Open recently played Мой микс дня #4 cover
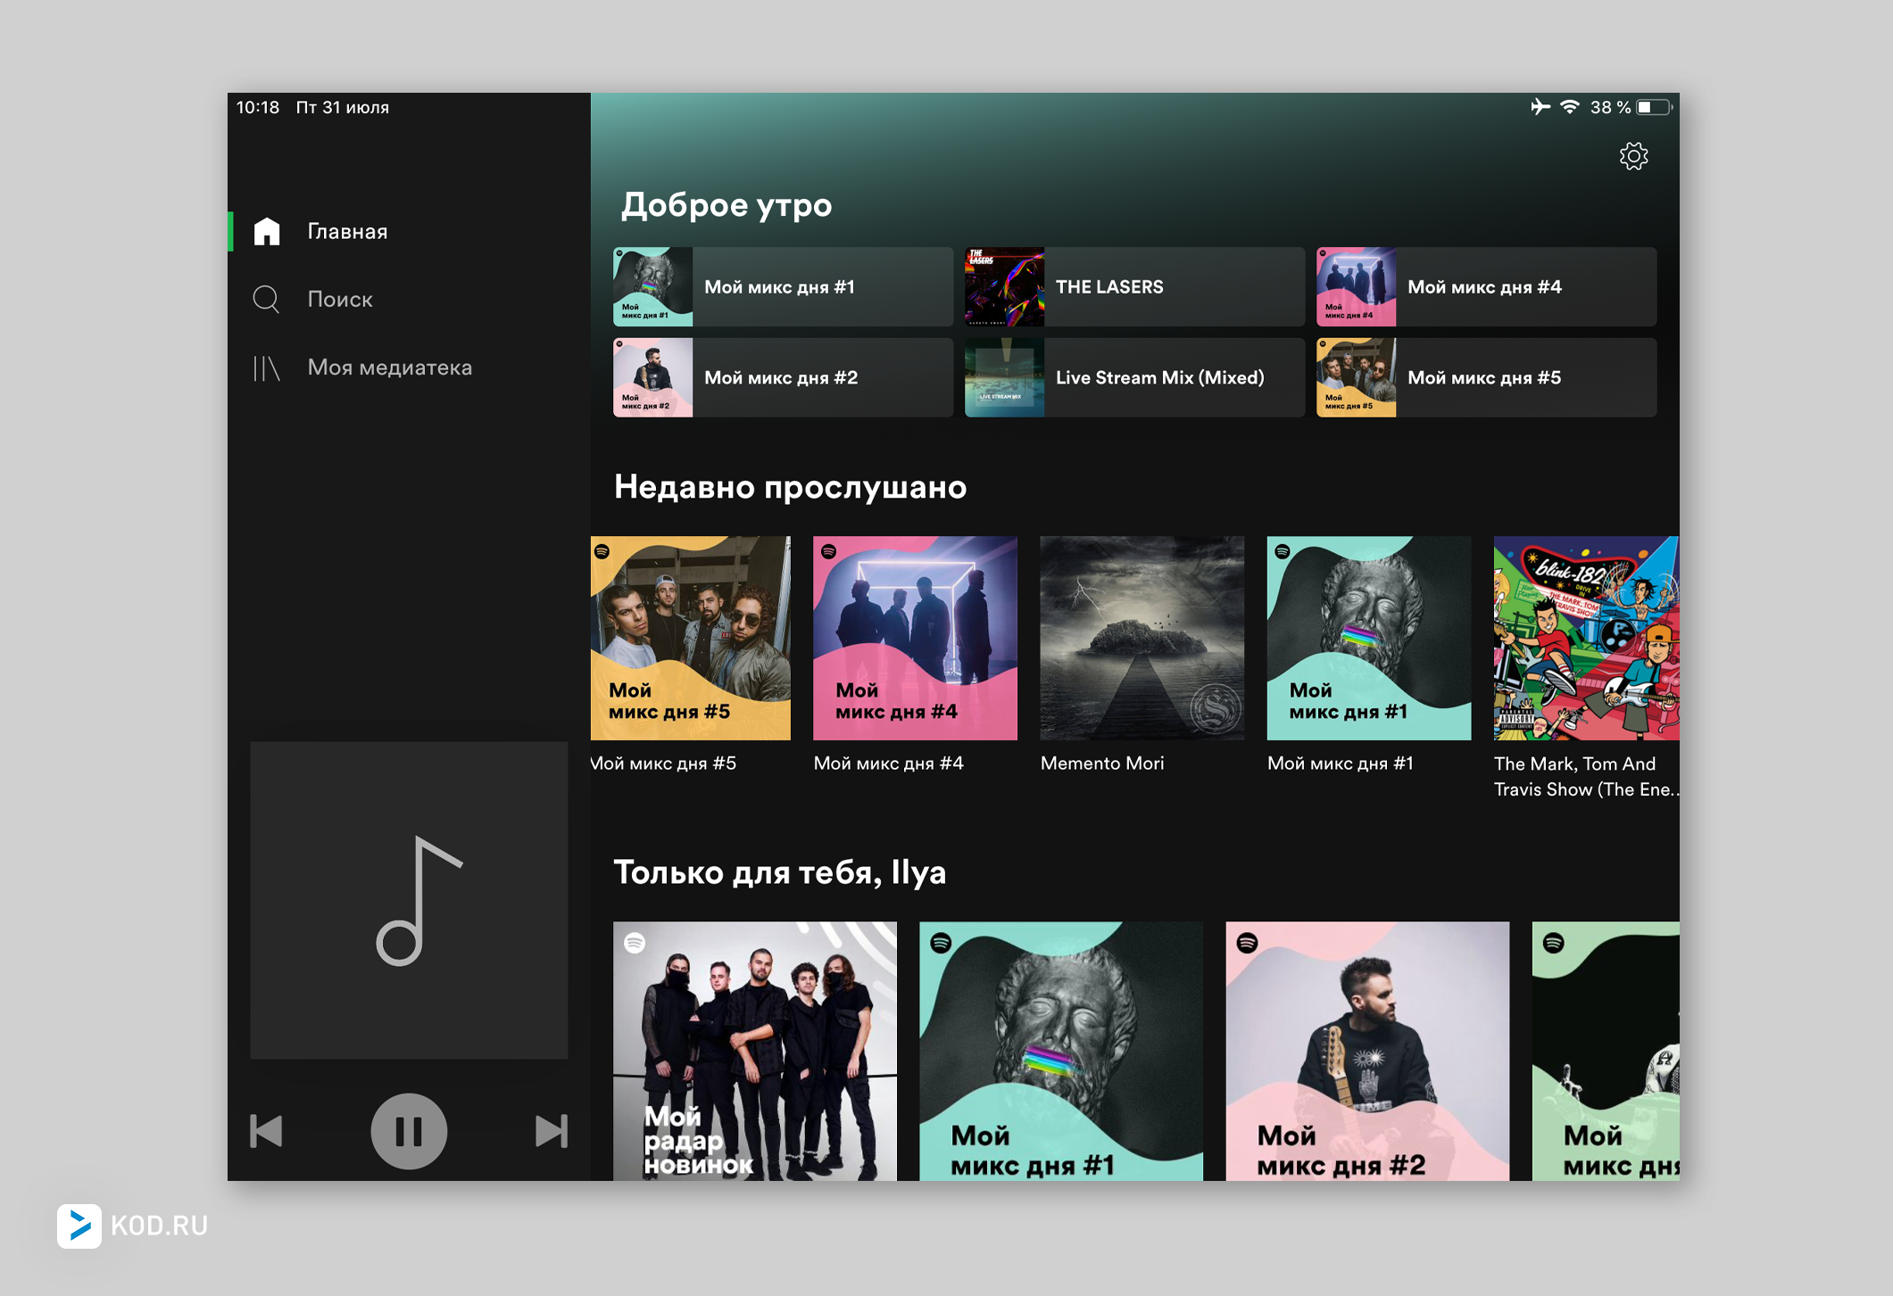This screenshot has height=1296, width=1893. [915, 638]
